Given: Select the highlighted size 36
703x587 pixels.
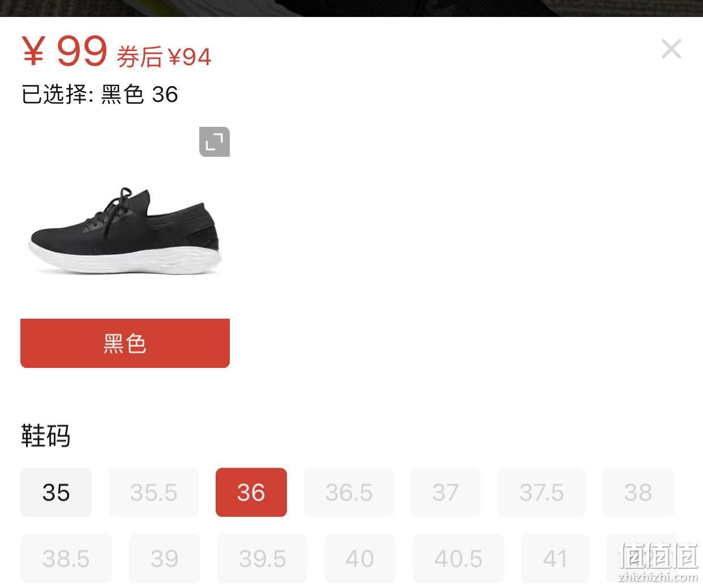Looking at the screenshot, I should (251, 492).
